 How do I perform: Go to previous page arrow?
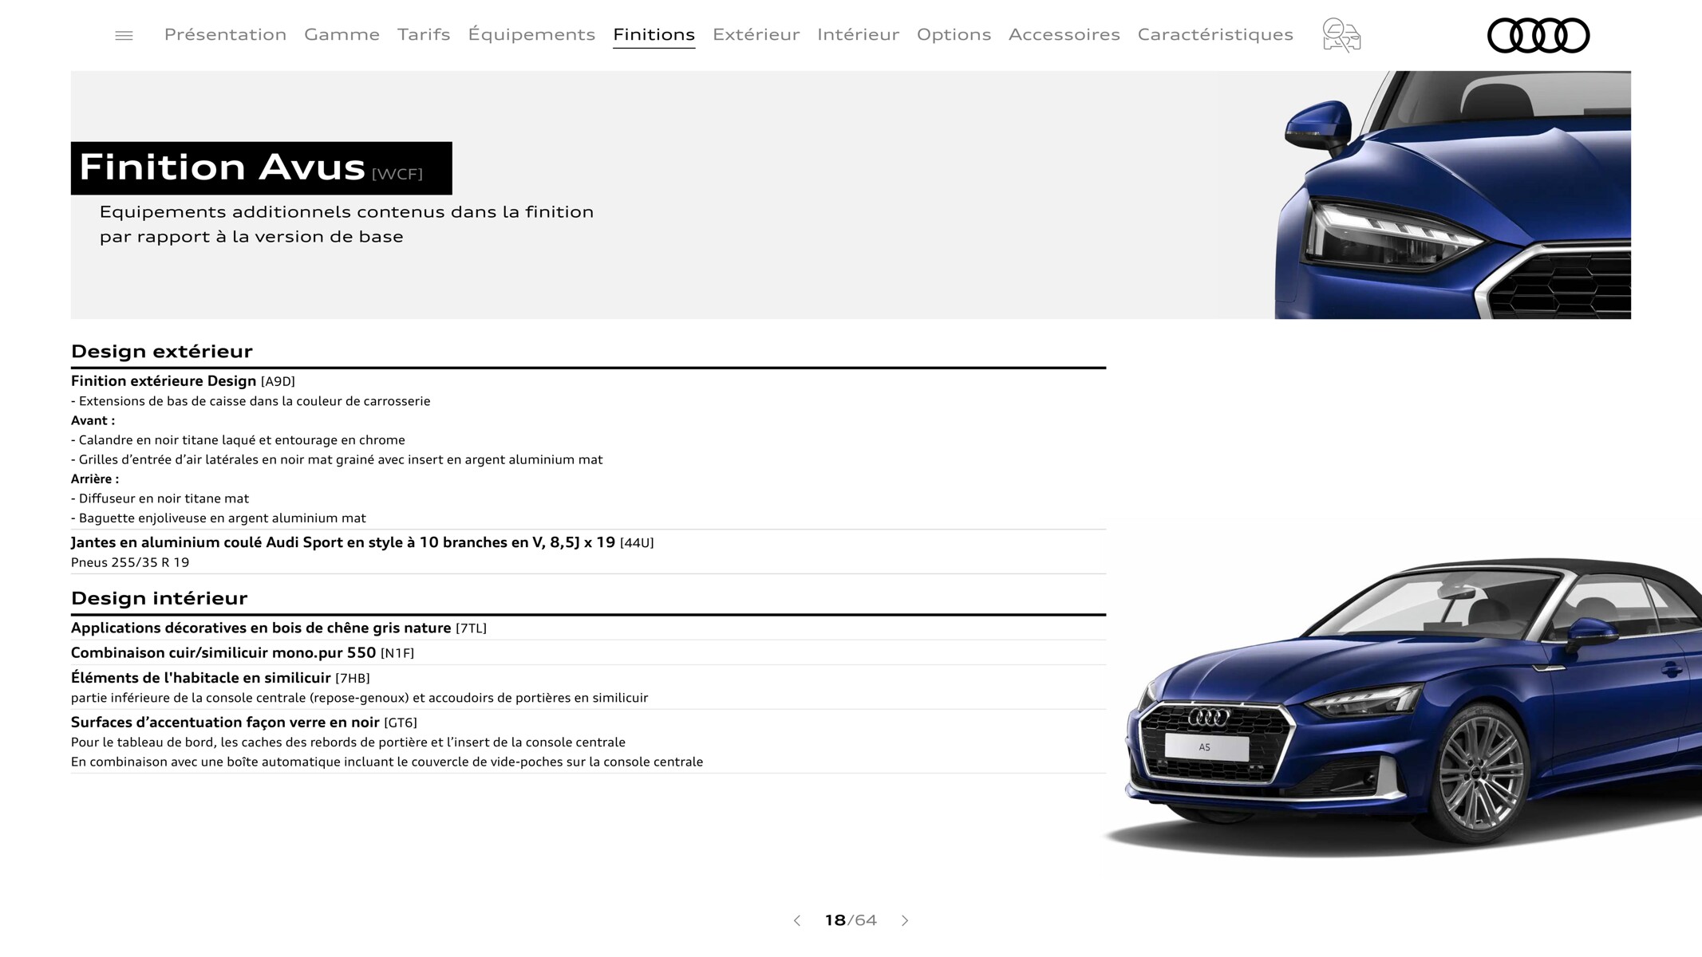(x=796, y=920)
